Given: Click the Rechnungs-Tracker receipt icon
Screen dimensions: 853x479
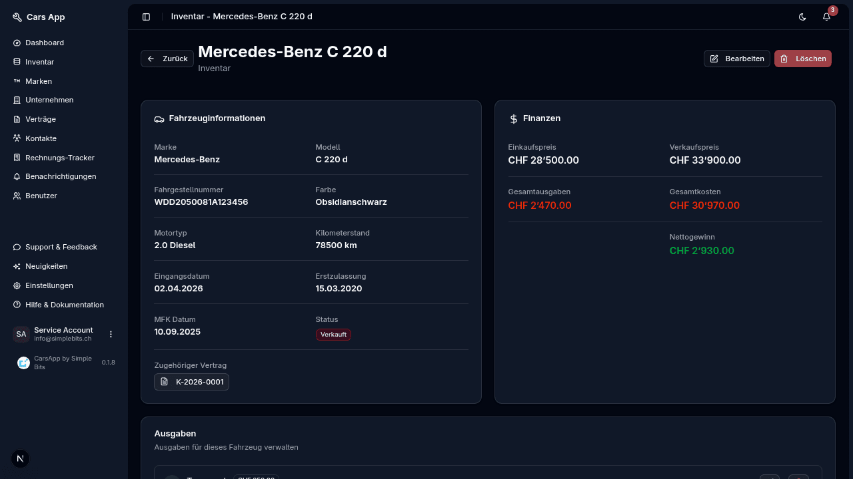Looking at the screenshot, I should point(17,158).
